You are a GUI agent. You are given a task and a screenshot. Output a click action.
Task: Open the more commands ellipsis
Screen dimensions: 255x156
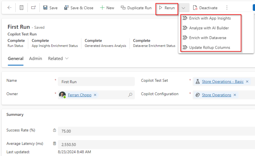(x=227, y=8)
